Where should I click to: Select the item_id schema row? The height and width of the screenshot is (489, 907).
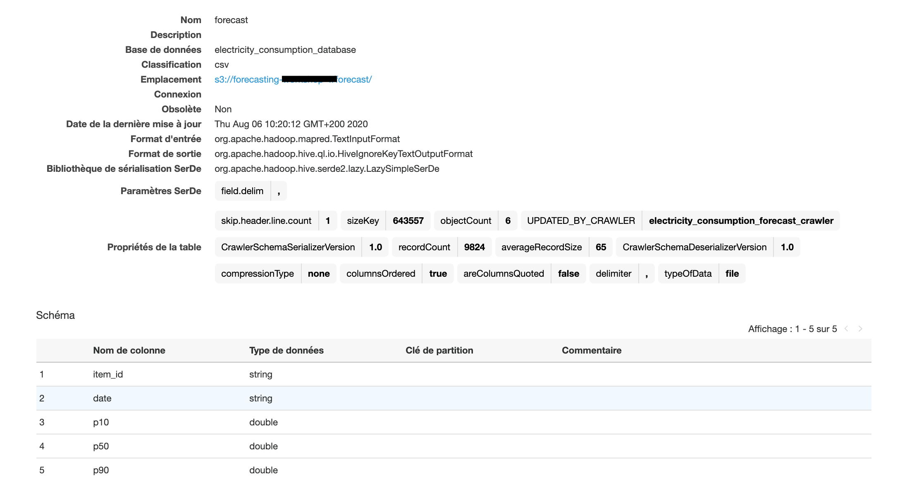[107, 374]
